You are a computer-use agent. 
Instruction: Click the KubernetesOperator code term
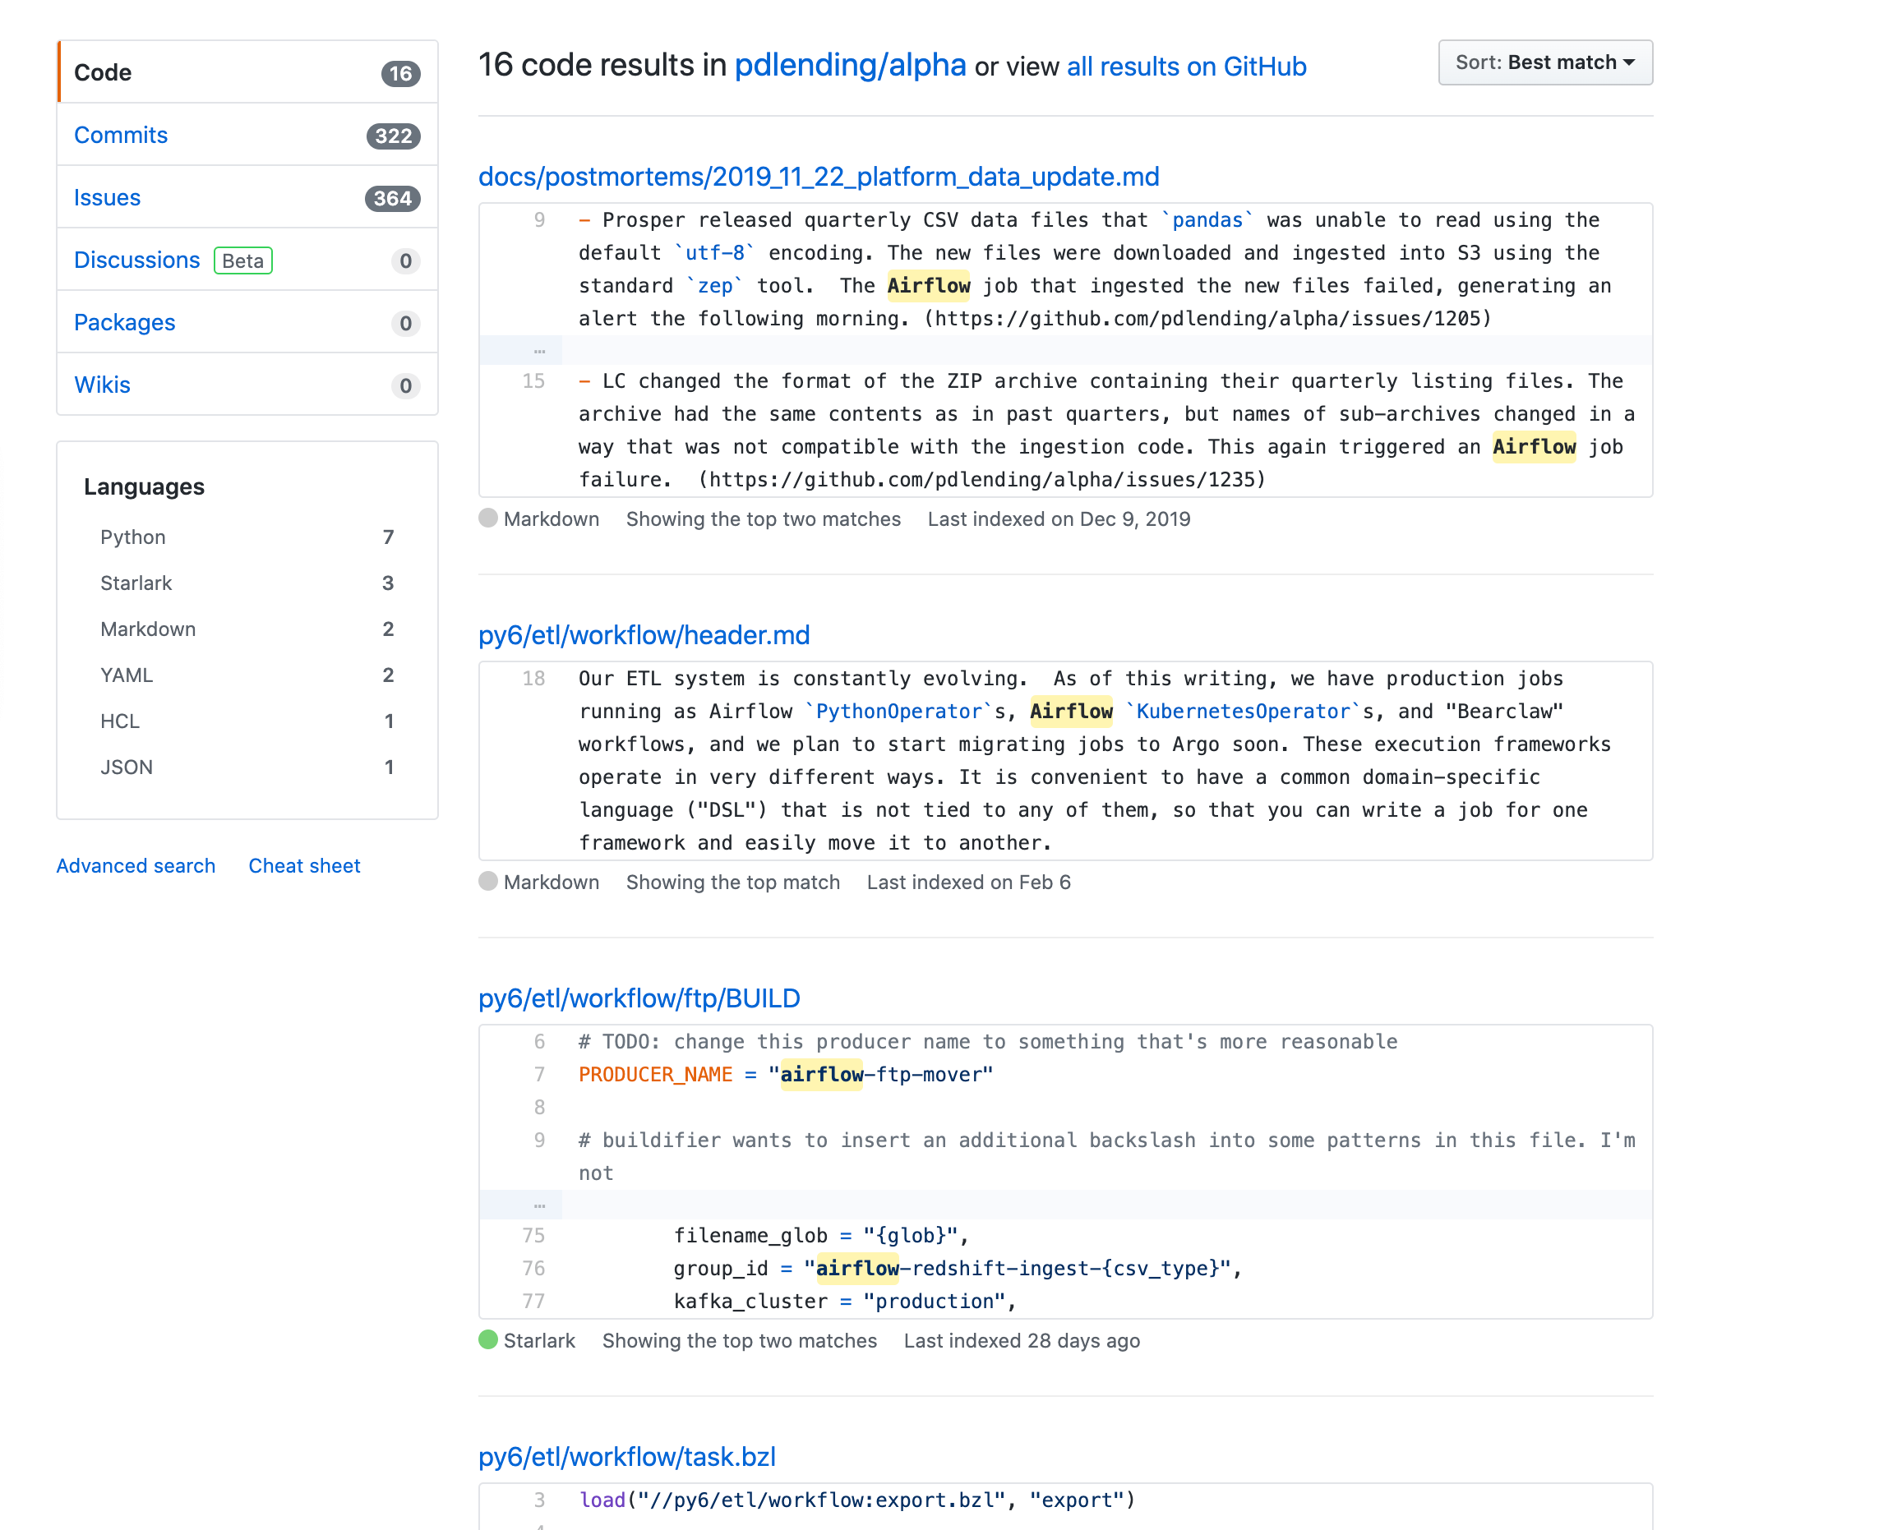click(x=1243, y=712)
